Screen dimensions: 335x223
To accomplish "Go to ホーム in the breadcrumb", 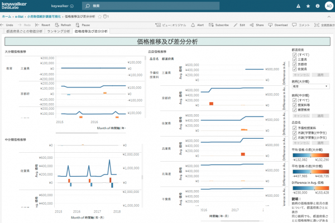I will click(x=6, y=16).
